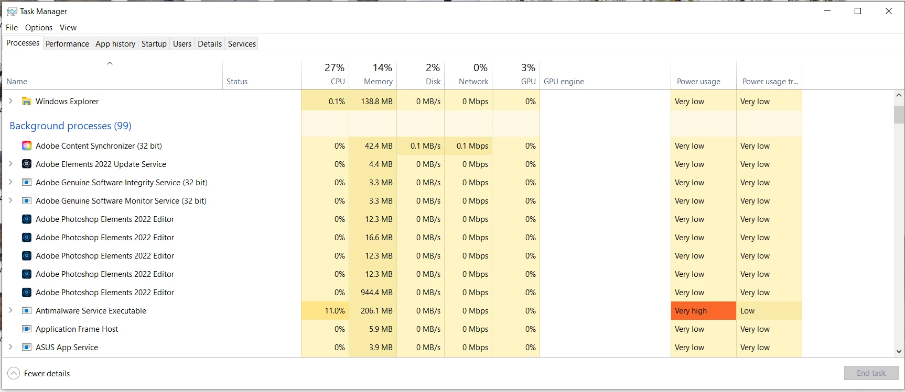Open the File menu
The image size is (905, 392).
pyautogui.click(x=12, y=28)
